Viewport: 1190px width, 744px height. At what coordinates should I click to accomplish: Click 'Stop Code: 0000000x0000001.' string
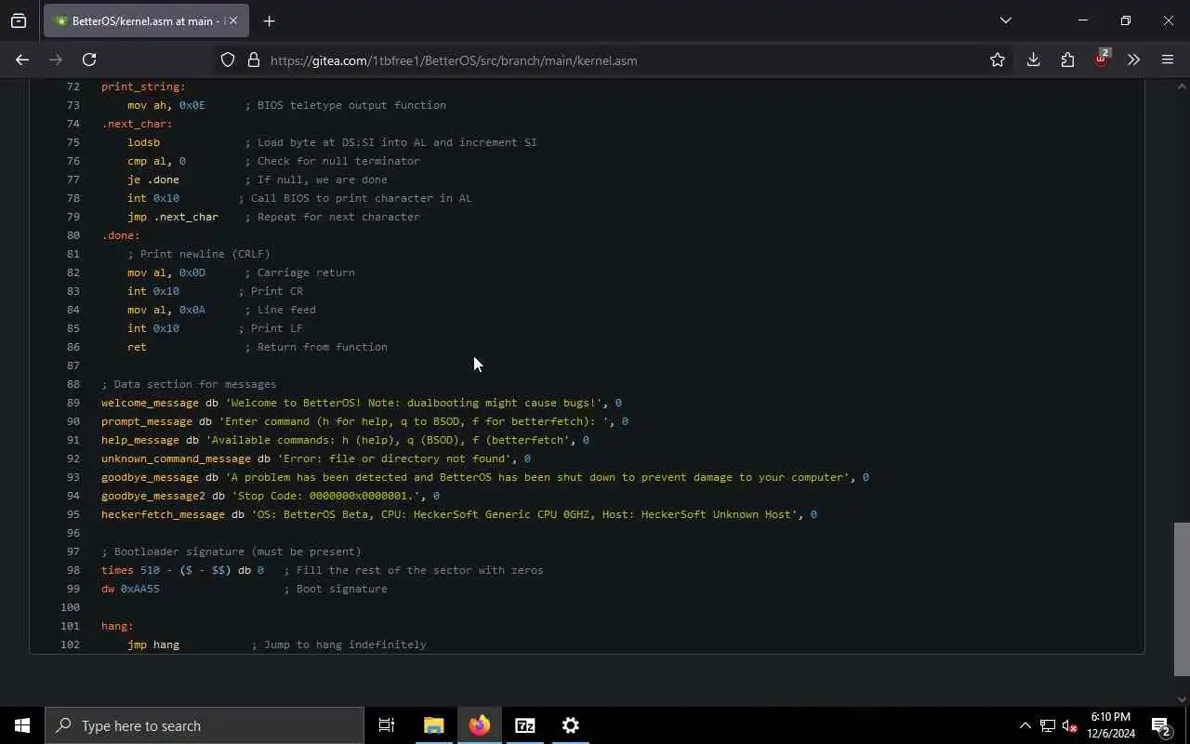pos(329,496)
